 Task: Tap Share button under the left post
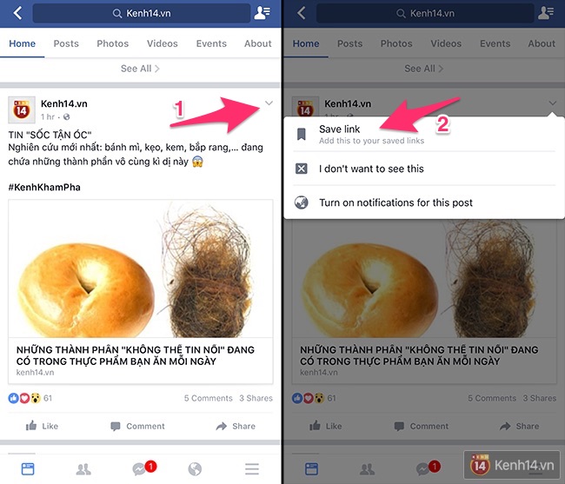coord(236,426)
